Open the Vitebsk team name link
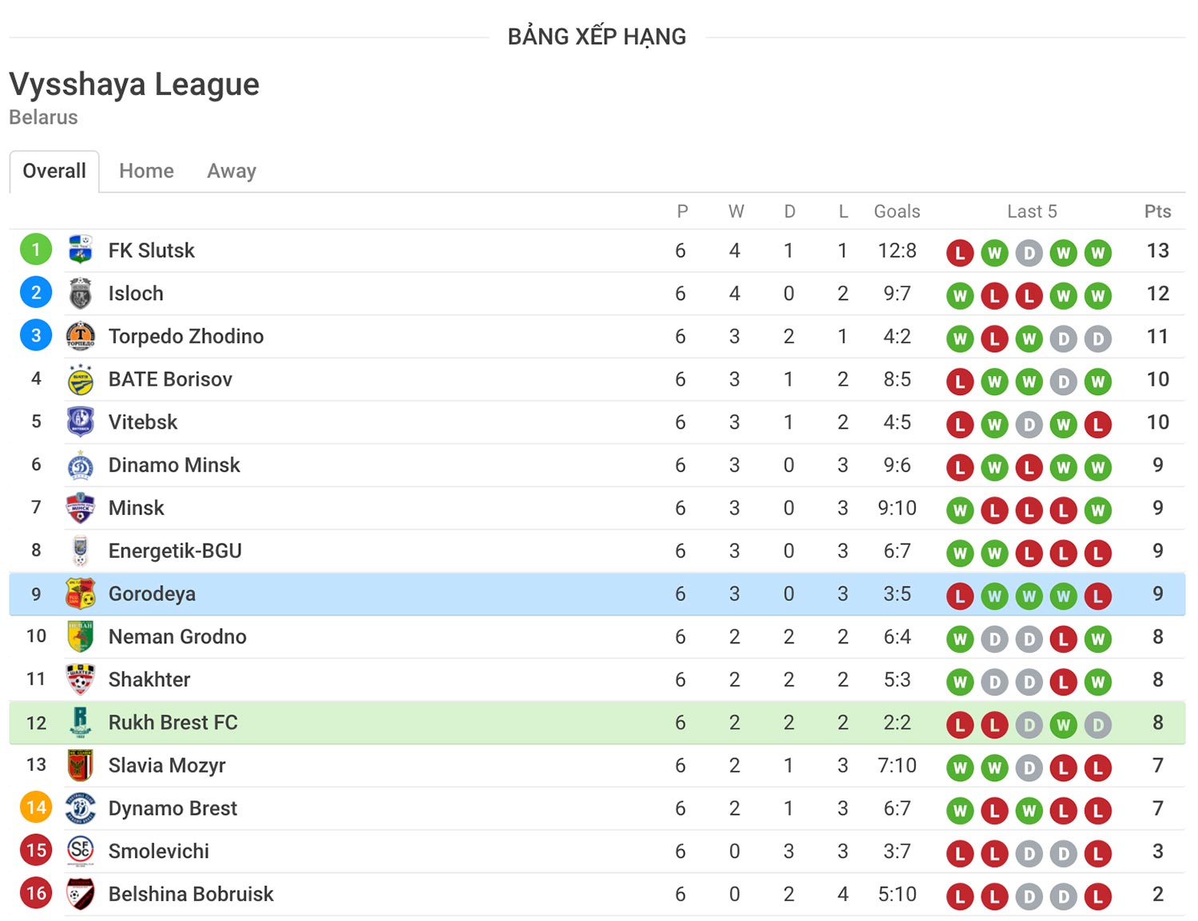The height and width of the screenshot is (921, 1198). (143, 422)
